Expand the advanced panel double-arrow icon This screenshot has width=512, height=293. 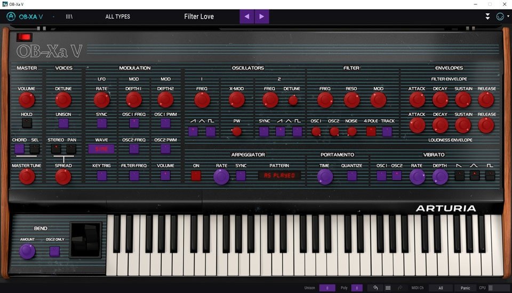(487, 17)
